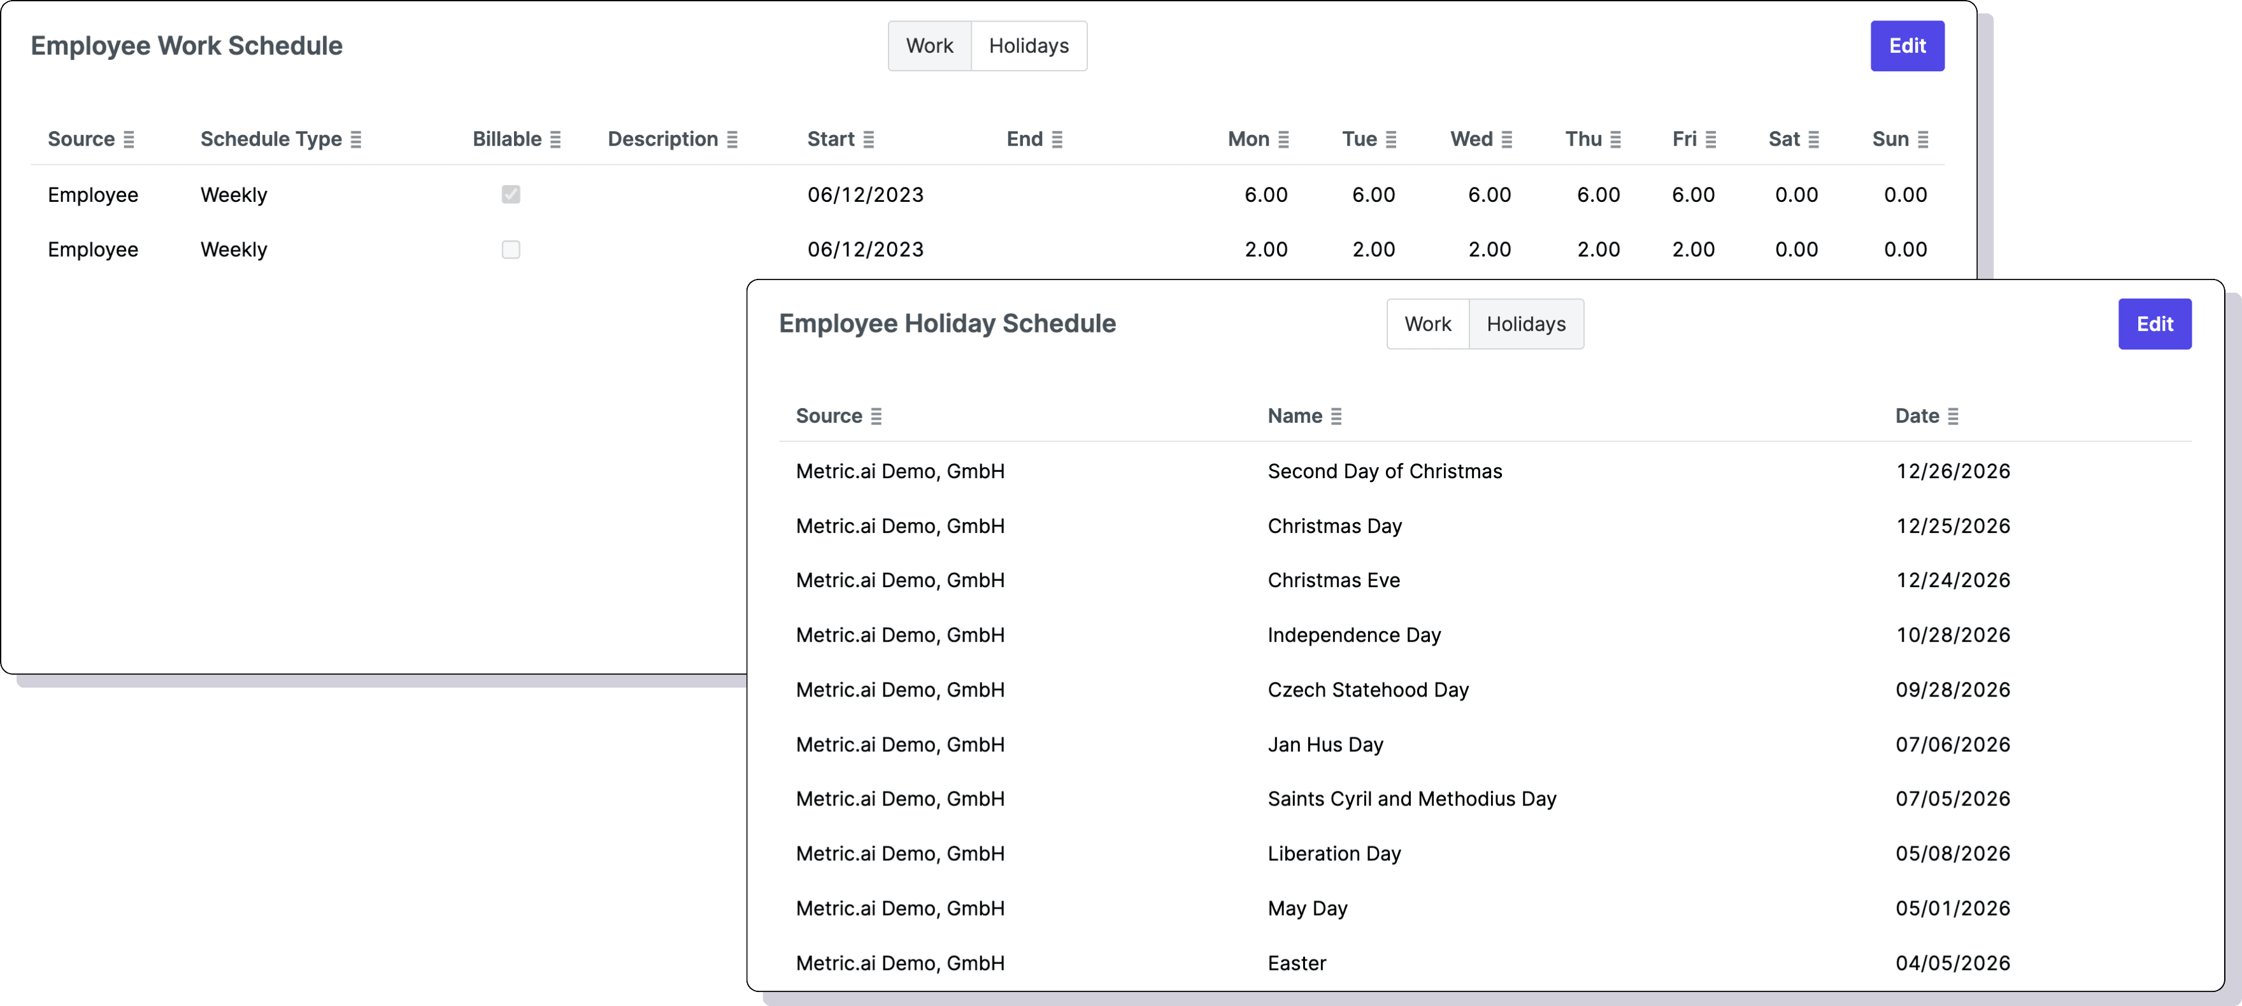Viewport: 2242px width, 1006px height.
Task: Open the Start column sort options
Action: (870, 138)
